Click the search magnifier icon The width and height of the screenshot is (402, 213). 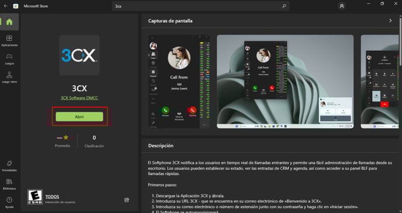[x=284, y=6]
